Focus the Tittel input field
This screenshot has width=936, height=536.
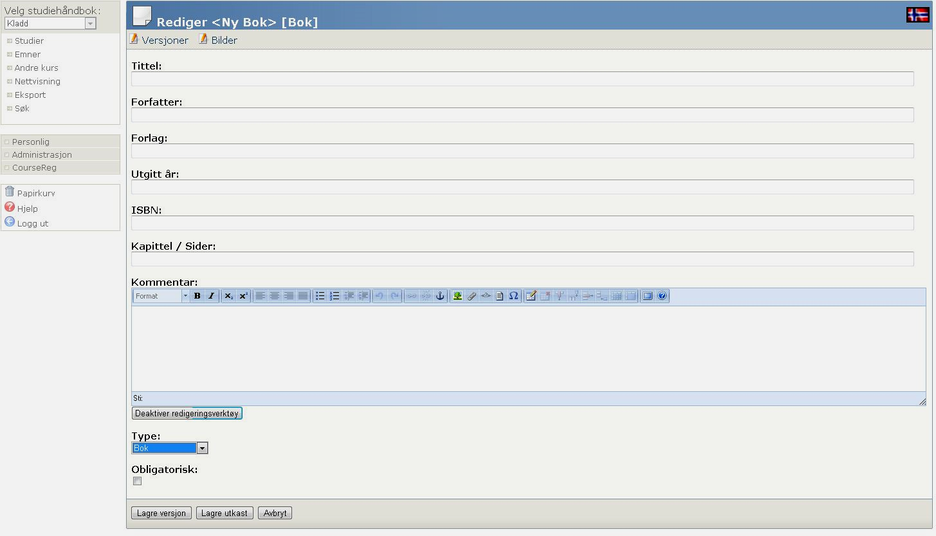[x=522, y=79]
